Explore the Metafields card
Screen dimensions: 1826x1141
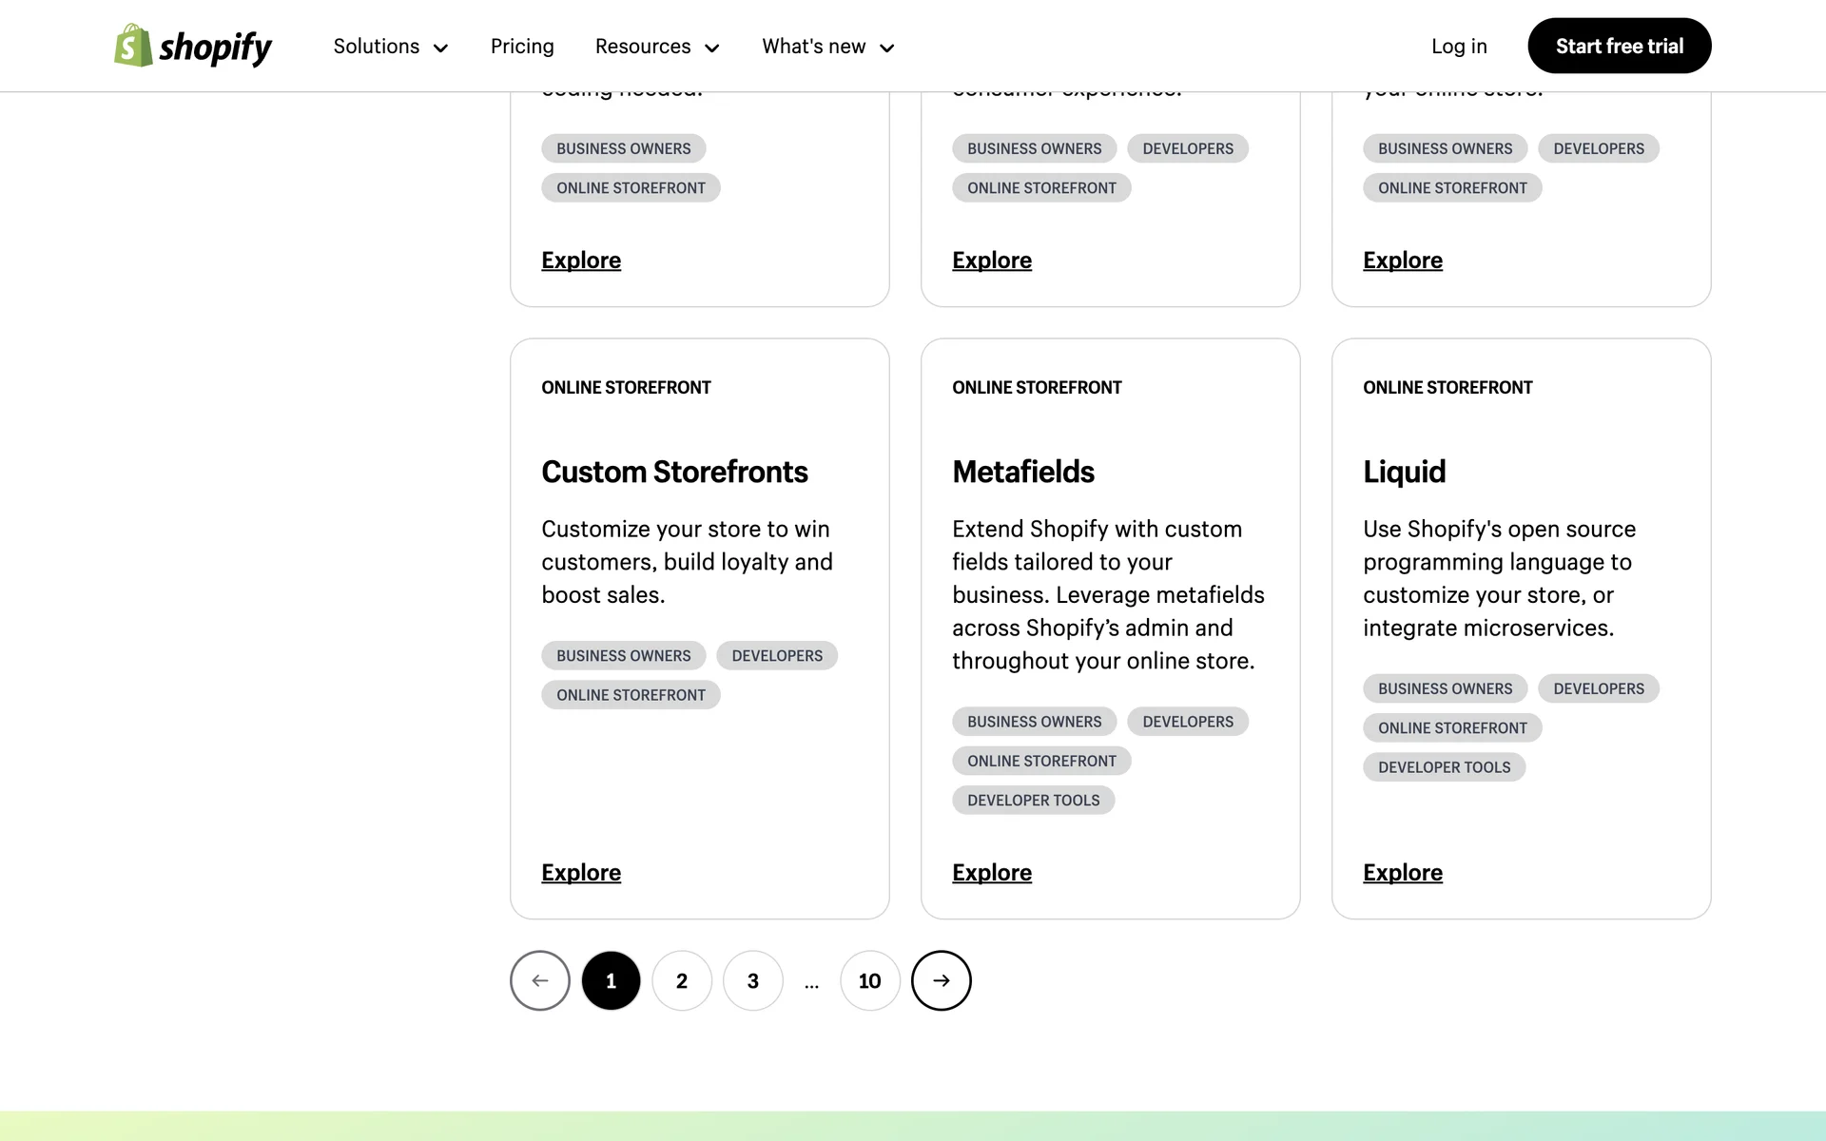pyautogui.click(x=992, y=872)
